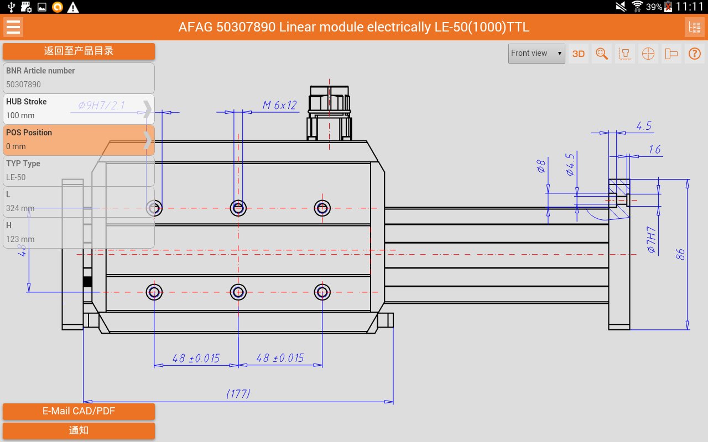This screenshot has width=708, height=442.
Task: Click the (177) dimension label
Action: (238, 394)
